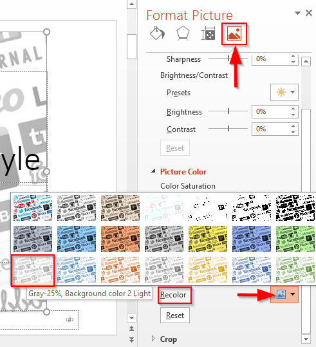Increase Brightness with the up spinner
This screenshot has width=316, height=347.
(293, 109)
